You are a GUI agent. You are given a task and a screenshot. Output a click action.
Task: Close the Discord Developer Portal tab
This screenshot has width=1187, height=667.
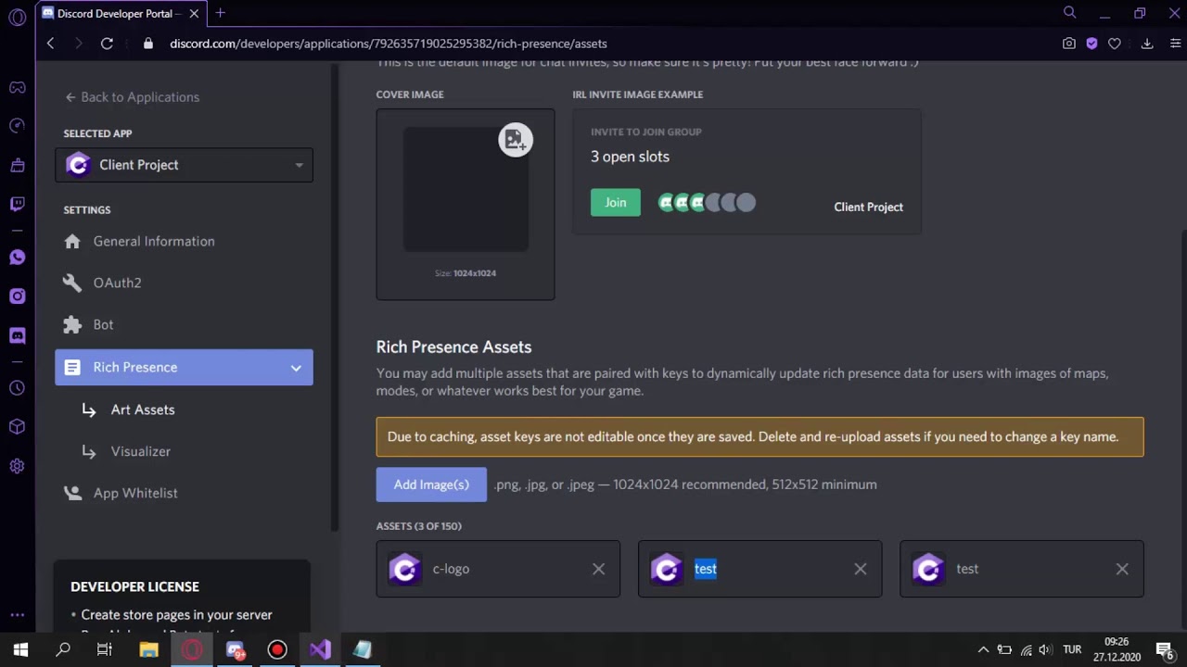[194, 13]
